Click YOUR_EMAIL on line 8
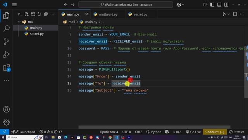Image resolution: width=248 pixels, height=140 pixels. [119, 34]
